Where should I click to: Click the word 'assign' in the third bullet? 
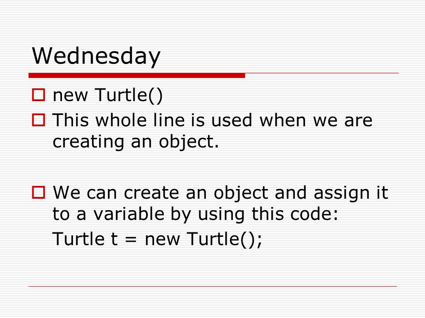(341, 193)
